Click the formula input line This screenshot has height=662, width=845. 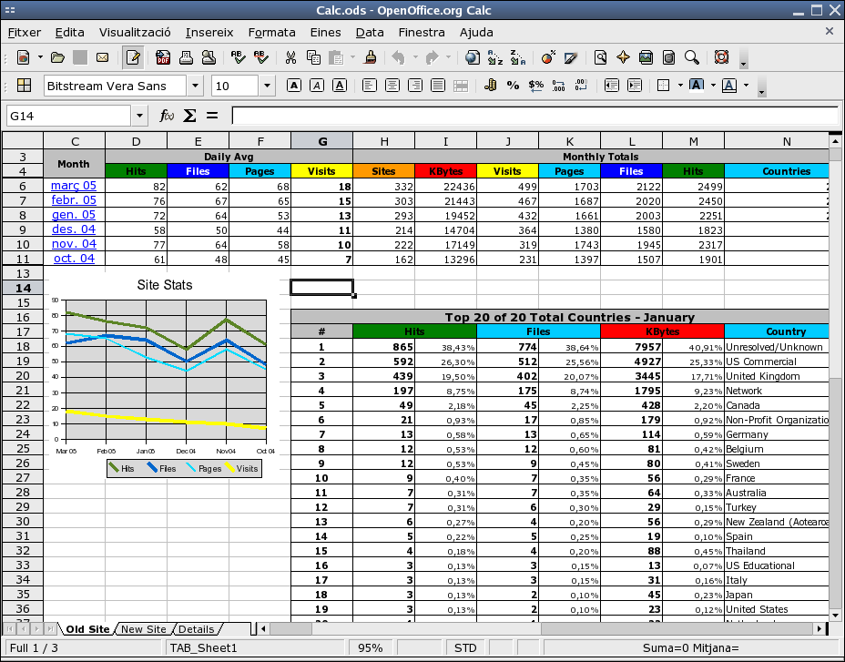[535, 116]
